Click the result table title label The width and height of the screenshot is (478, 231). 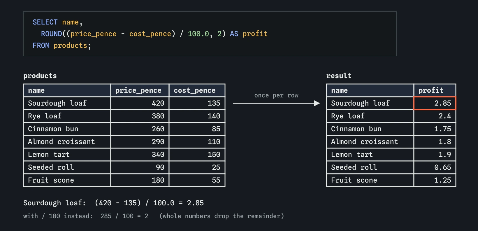(x=339, y=76)
